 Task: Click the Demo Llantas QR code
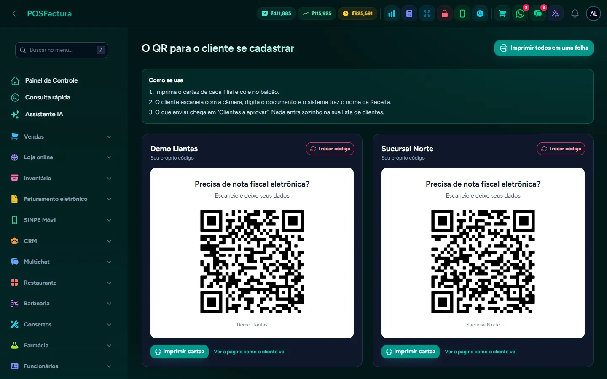click(x=252, y=262)
